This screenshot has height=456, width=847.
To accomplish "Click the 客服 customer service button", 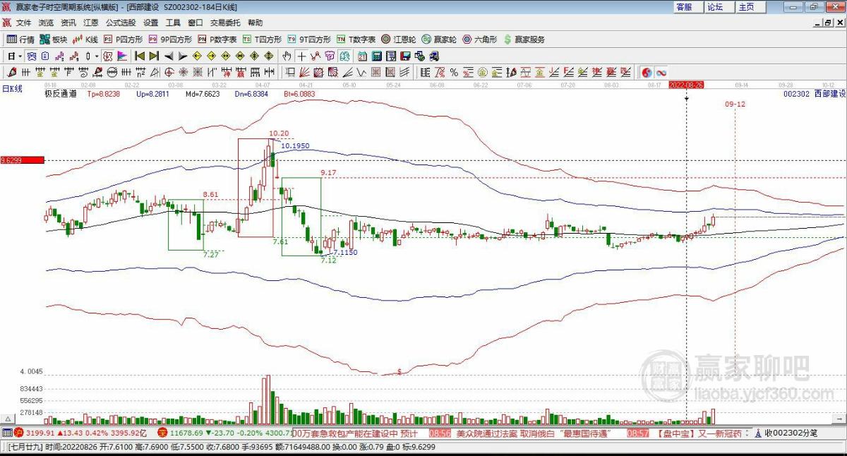I will coord(688,6).
